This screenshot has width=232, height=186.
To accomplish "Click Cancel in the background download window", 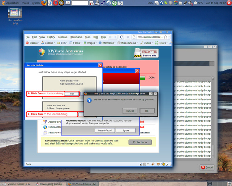I will pos(207,167).
